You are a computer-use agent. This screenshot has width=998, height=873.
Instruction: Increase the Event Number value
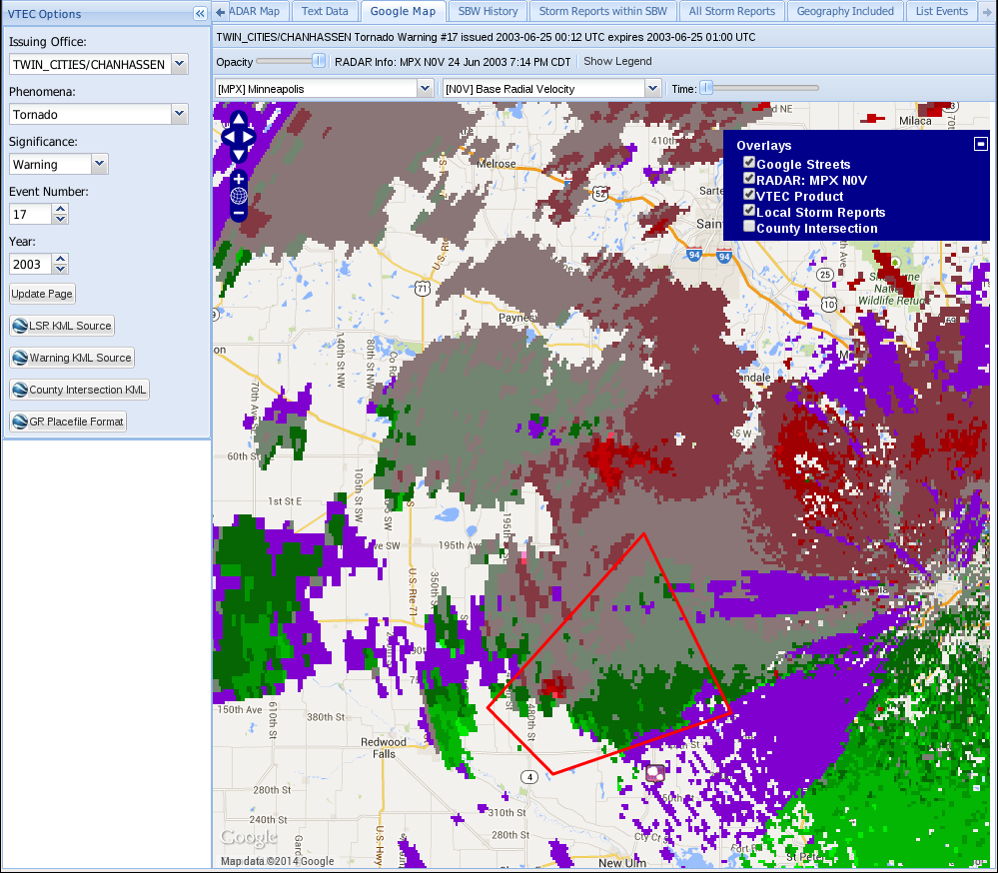[x=61, y=209]
